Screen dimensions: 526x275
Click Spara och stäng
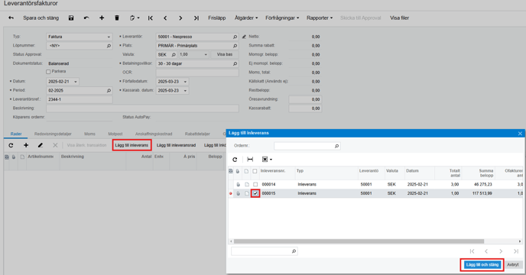[x=41, y=18]
